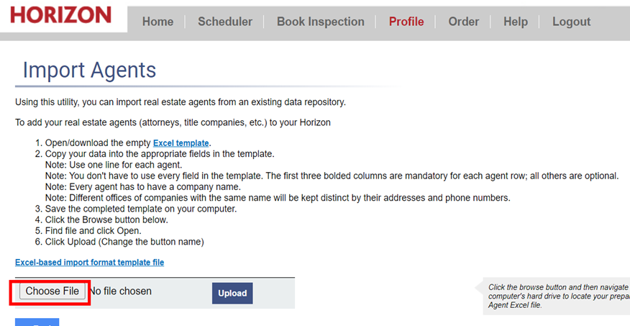Viewport: 630px width, 326px height.
Task: Click the browse-button help callout text
Action: pyautogui.click(x=559, y=296)
